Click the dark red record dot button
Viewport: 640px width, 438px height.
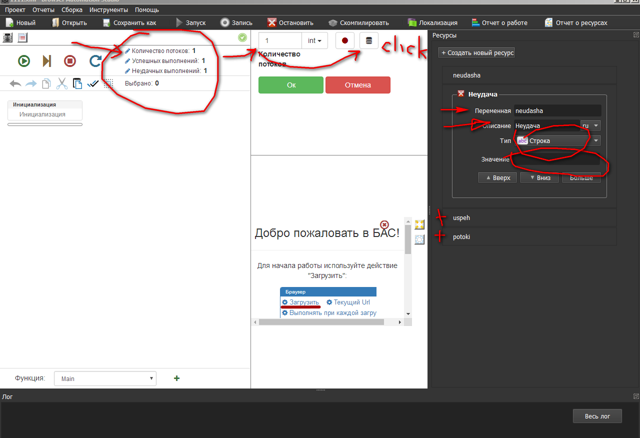345,40
